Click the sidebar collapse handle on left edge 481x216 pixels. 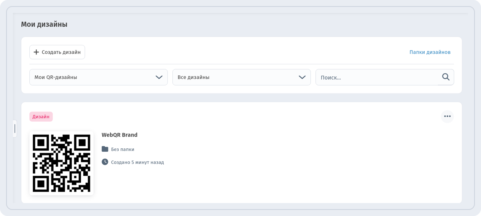point(15,129)
